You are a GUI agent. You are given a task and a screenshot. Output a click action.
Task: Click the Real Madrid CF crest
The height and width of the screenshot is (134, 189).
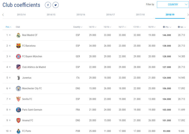19,35
